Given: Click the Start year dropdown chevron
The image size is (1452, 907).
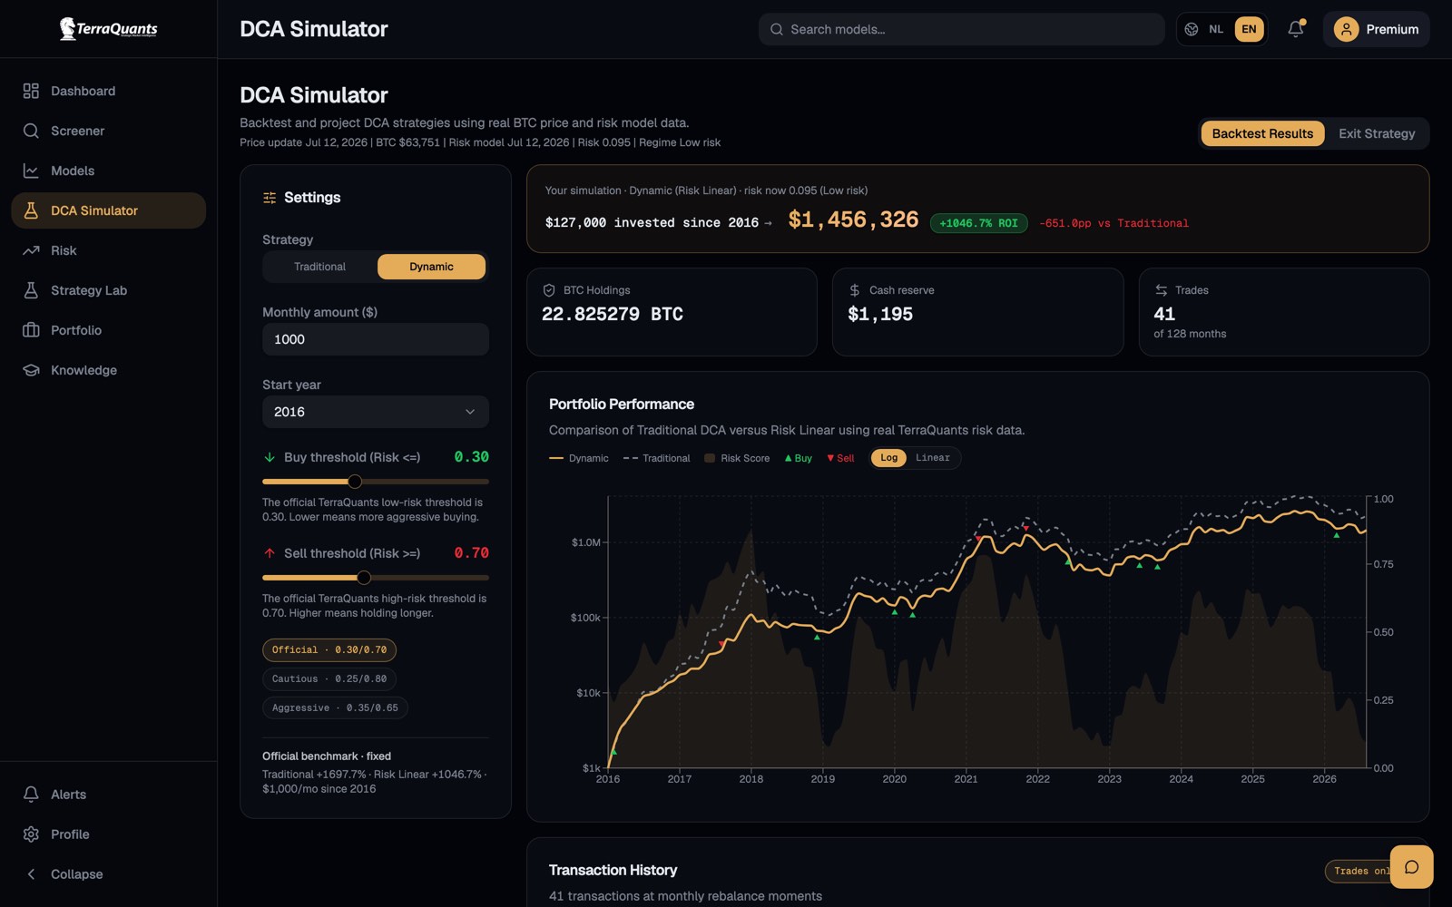Looking at the screenshot, I should point(470,412).
